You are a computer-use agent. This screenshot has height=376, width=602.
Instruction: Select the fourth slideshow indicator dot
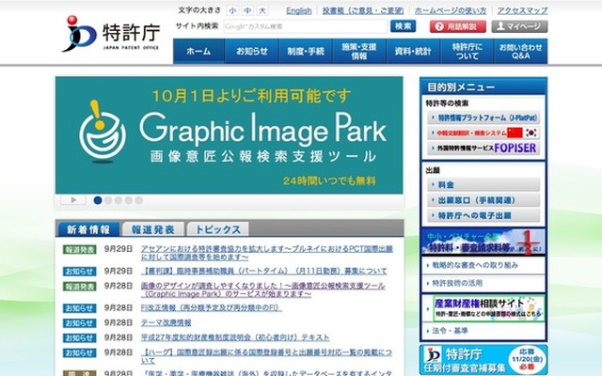point(129,200)
